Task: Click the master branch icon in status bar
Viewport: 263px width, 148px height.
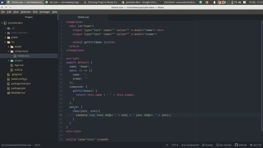Action: click(203, 145)
